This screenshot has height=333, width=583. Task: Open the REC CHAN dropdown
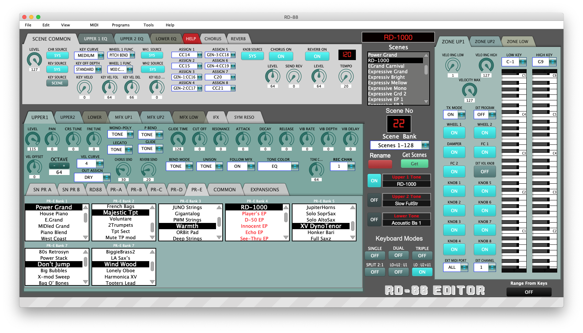[343, 166]
